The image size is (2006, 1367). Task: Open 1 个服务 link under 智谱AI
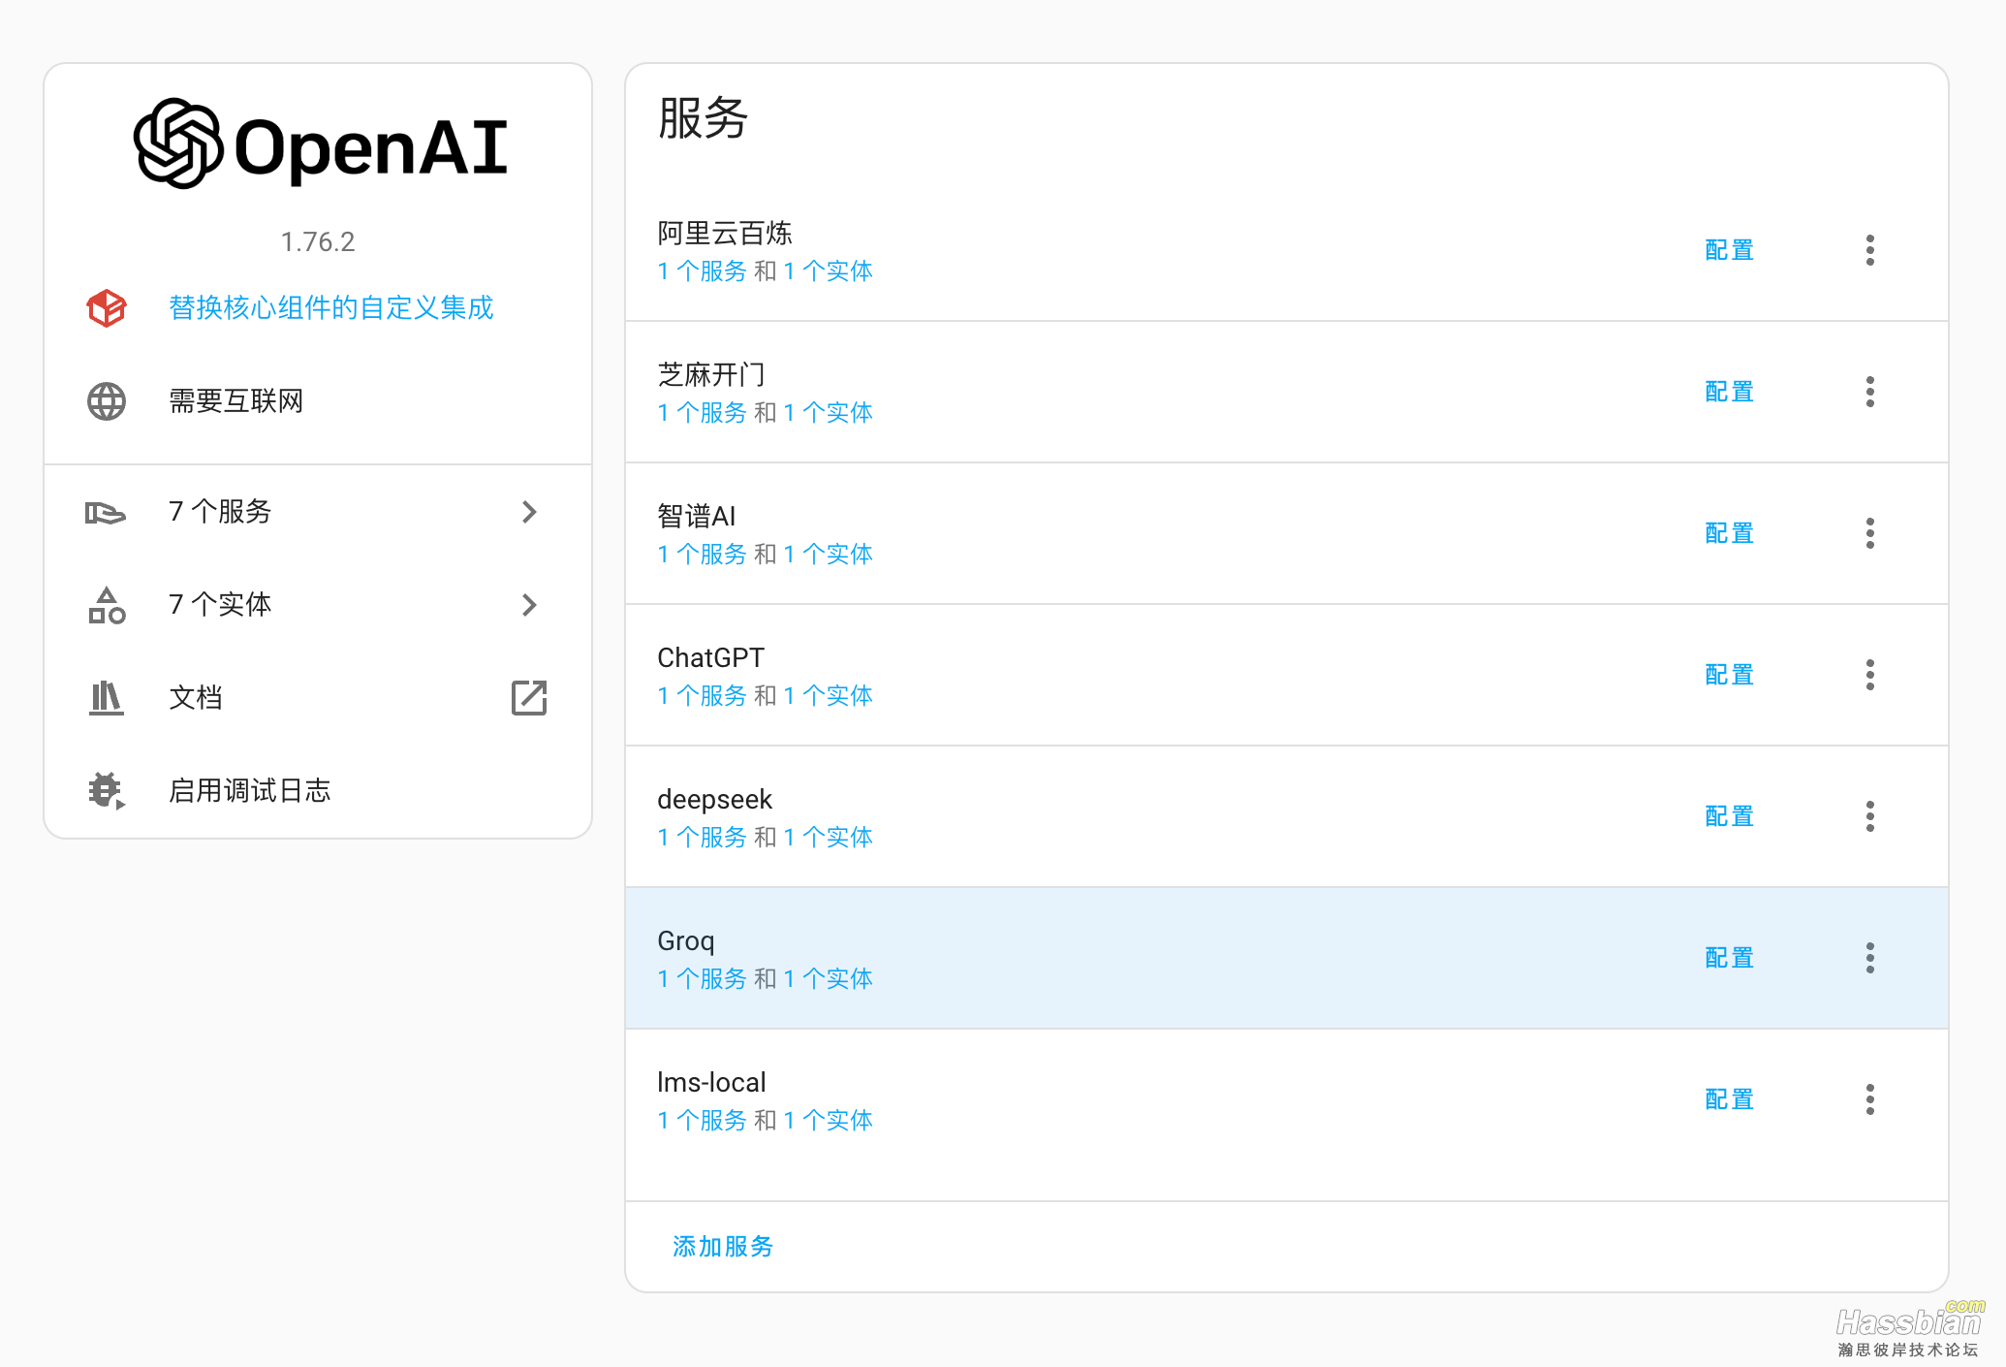click(x=703, y=555)
